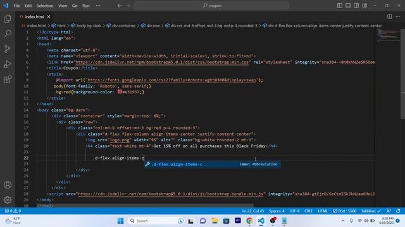Image resolution: width=405 pixels, height=227 pixels.
Task: Click line number 22
Action: (x=25, y=158)
